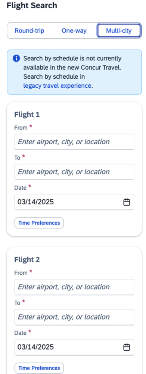146x374 pixels.
Task: Click the Date label in Flight 2
Action: click(21, 333)
